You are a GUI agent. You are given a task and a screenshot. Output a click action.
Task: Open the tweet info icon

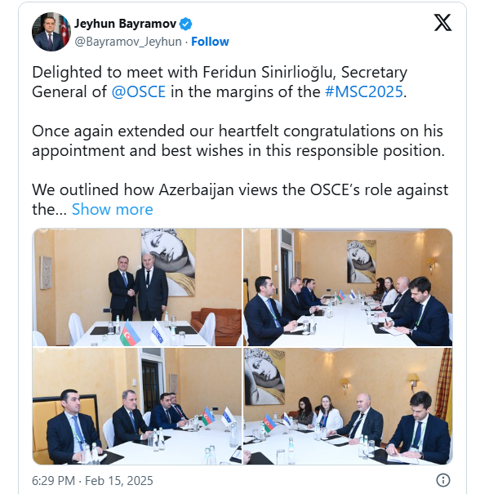coord(443,480)
